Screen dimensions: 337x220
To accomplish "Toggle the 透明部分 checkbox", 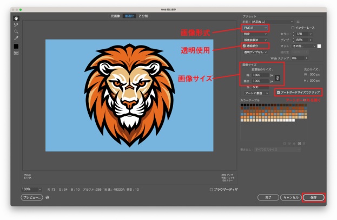I will pos(244,46).
